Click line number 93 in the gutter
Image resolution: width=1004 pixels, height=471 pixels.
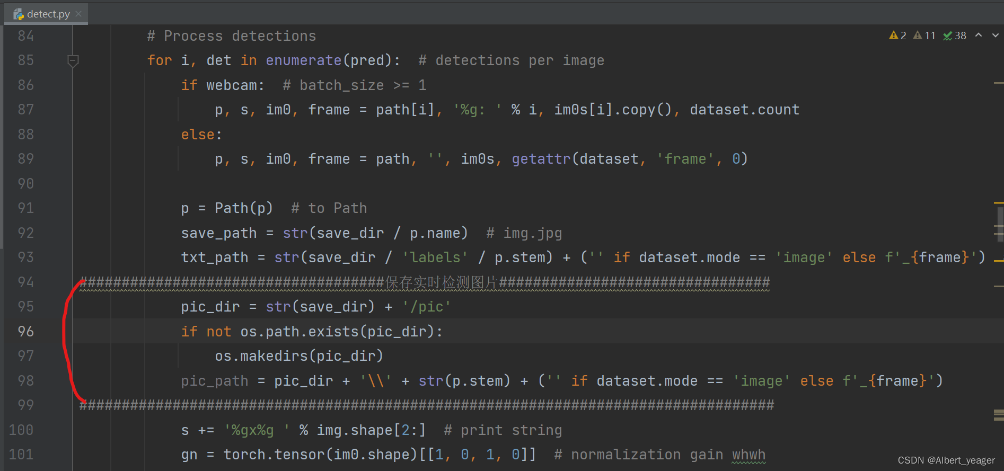click(x=25, y=257)
